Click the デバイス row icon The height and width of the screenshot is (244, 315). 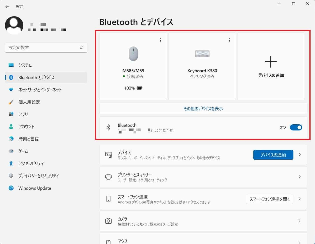tap(108, 155)
